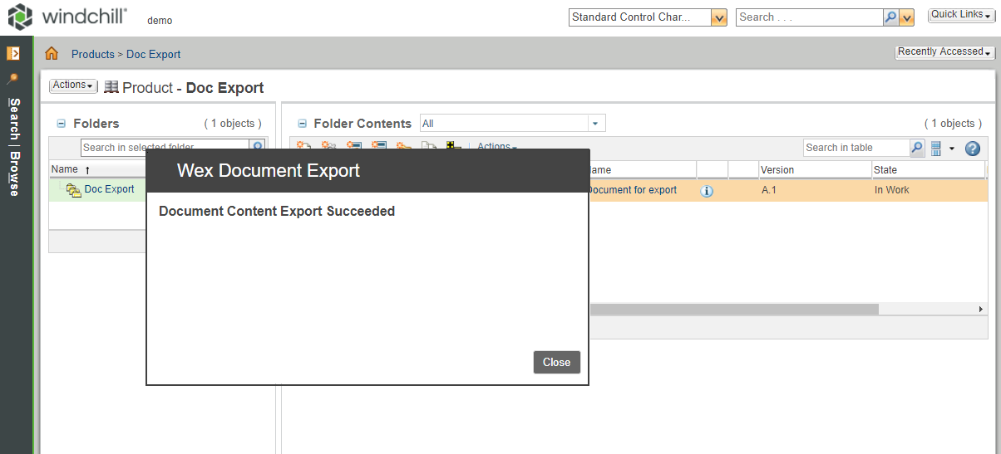Viewport: 1001px width, 454px height.
Task: Open the Folder Contents Actions menu
Action: tap(497, 147)
